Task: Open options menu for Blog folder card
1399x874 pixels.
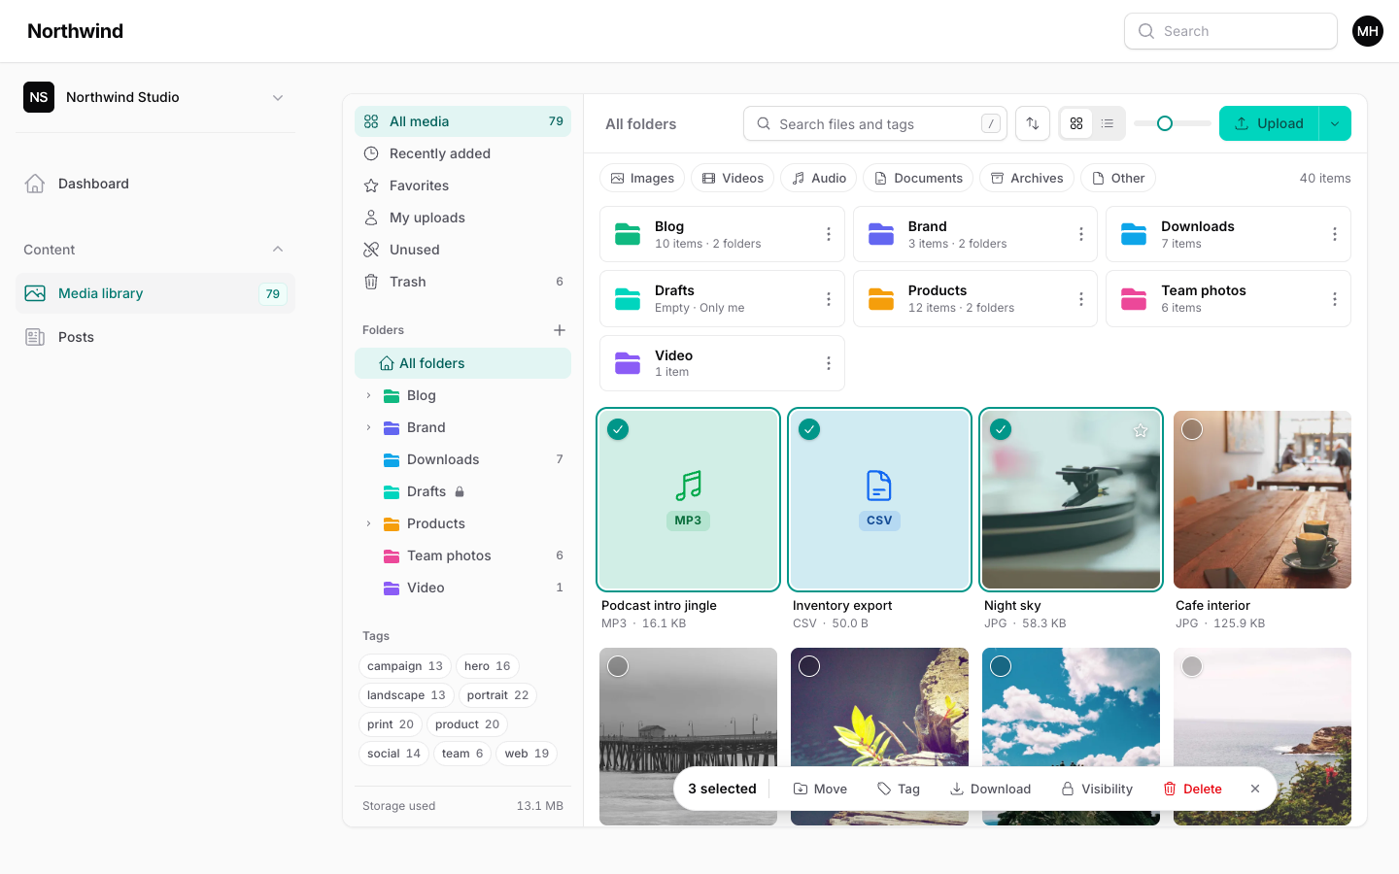Action: click(828, 234)
